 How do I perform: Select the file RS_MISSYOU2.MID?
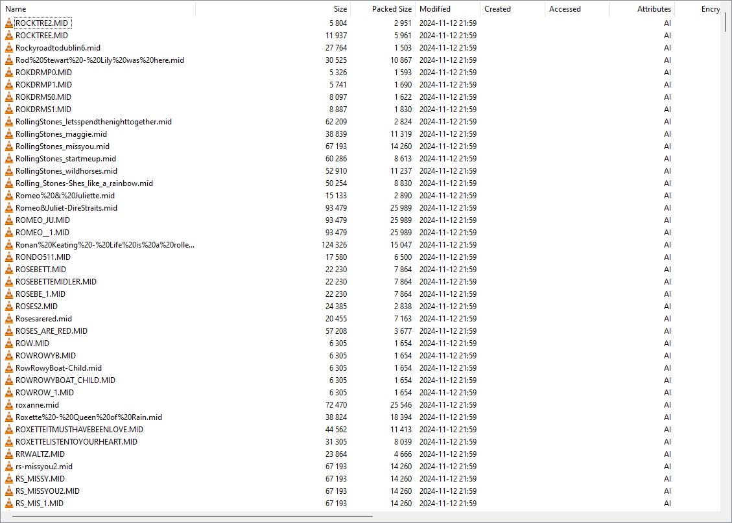(x=47, y=491)
